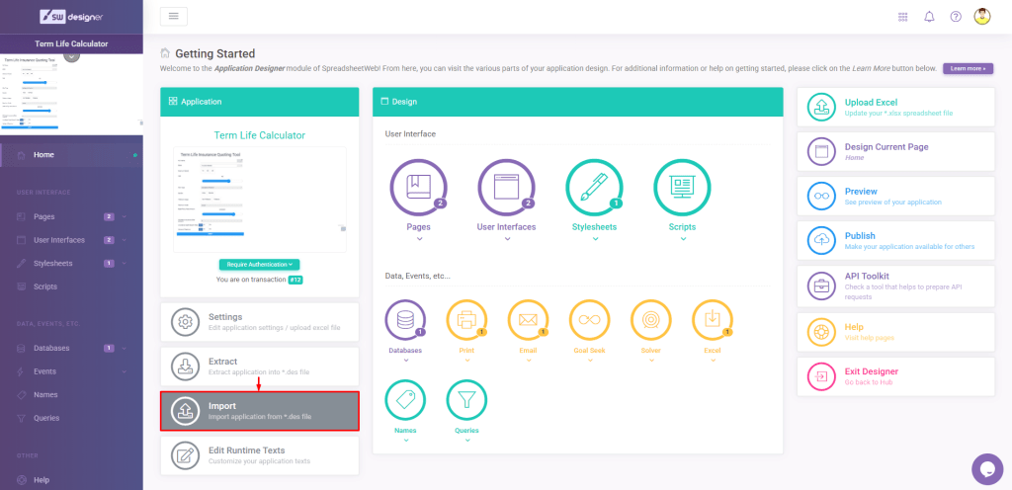Viewport: 1012px width, 490px height.
Task: Select Events in sidebar
Action: click(x=71, y=371)
